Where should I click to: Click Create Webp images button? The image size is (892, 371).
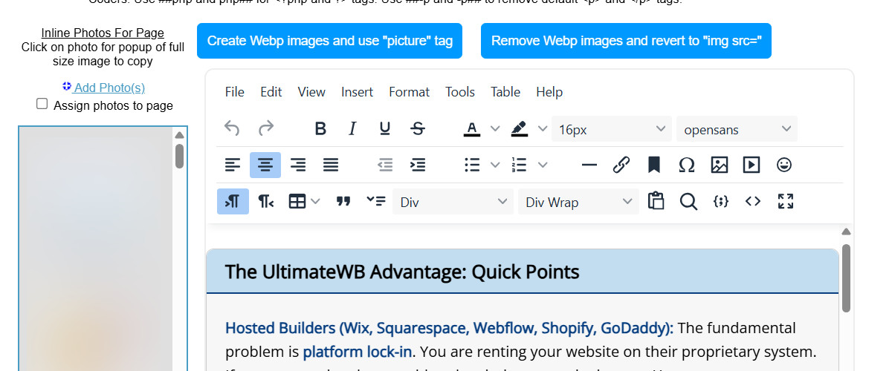click(x=329, y=41)
